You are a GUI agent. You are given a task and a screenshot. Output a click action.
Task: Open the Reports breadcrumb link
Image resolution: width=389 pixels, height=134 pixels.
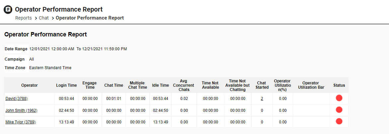[24, 18]
